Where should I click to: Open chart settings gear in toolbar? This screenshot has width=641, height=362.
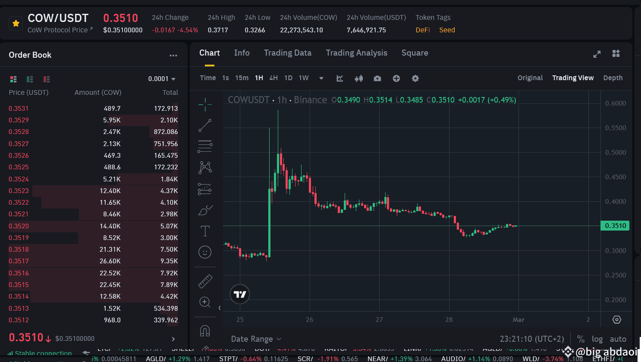click(415, 78)
